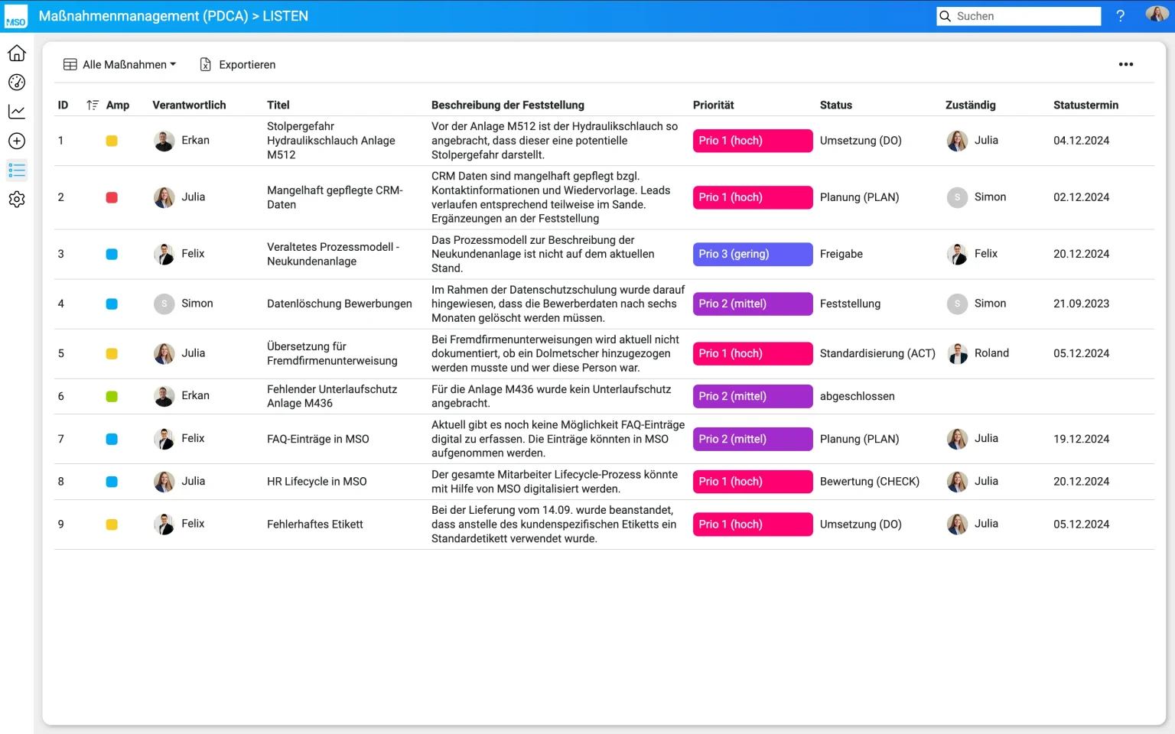
Task: Click date 19.12.2024
Action: (x=1081, y=439)
